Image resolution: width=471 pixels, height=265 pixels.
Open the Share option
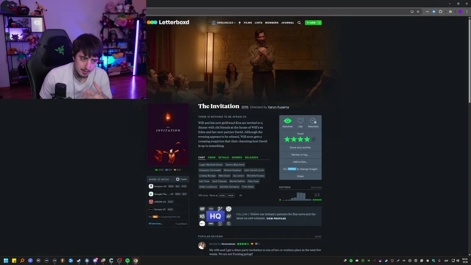[x=300, y=176]
